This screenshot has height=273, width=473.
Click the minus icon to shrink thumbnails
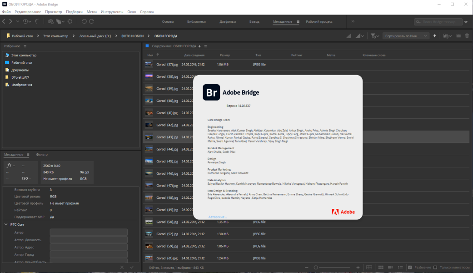pos(307,268)
